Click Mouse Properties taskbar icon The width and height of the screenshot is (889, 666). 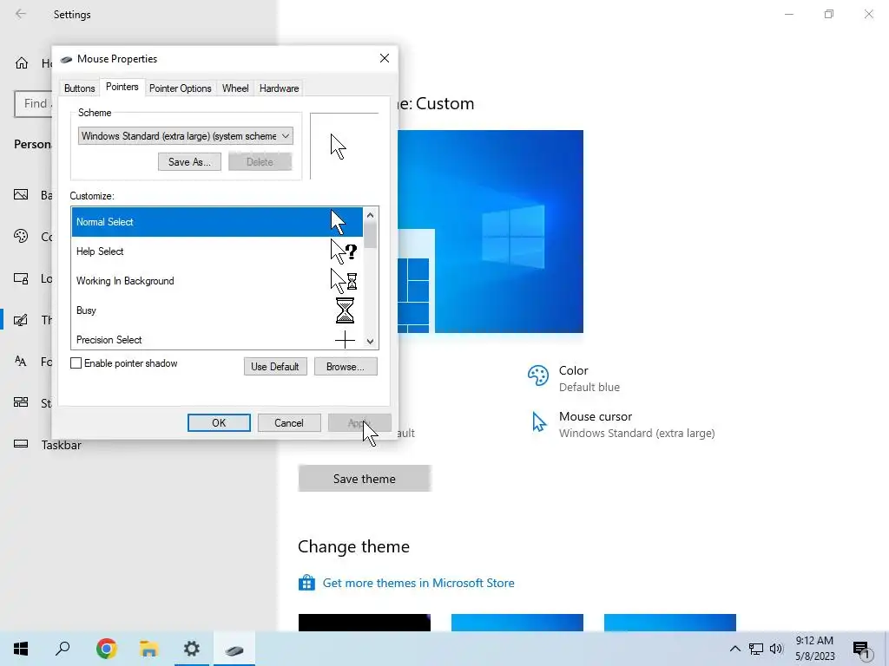(234, 649)
